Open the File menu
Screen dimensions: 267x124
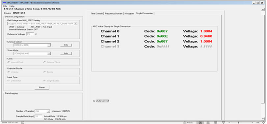[5, 6]
